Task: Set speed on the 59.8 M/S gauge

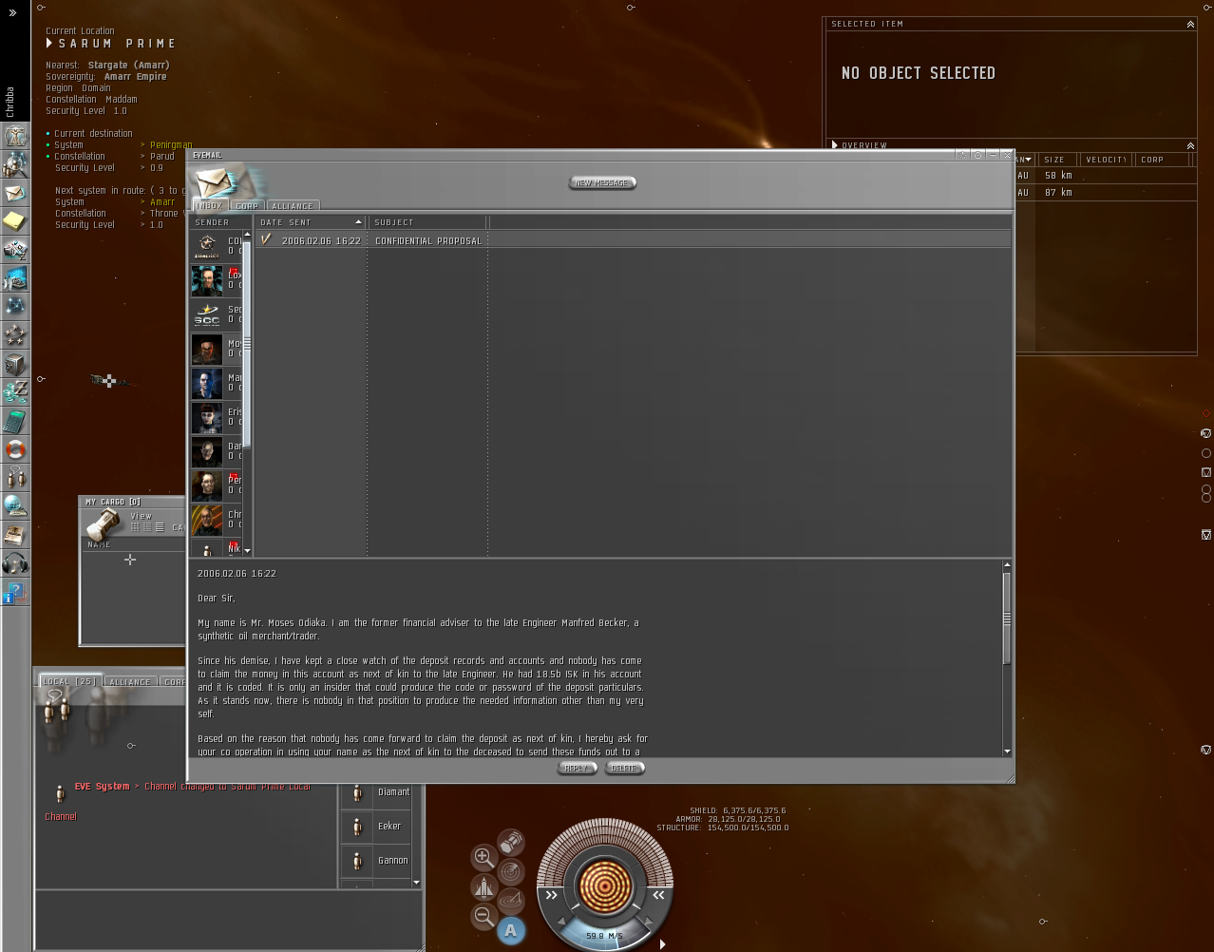Action: click(604, 936)
